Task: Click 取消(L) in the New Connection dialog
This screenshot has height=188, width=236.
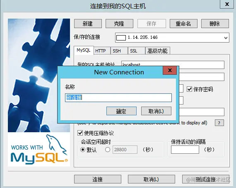Action: click(x=156, y=111)
